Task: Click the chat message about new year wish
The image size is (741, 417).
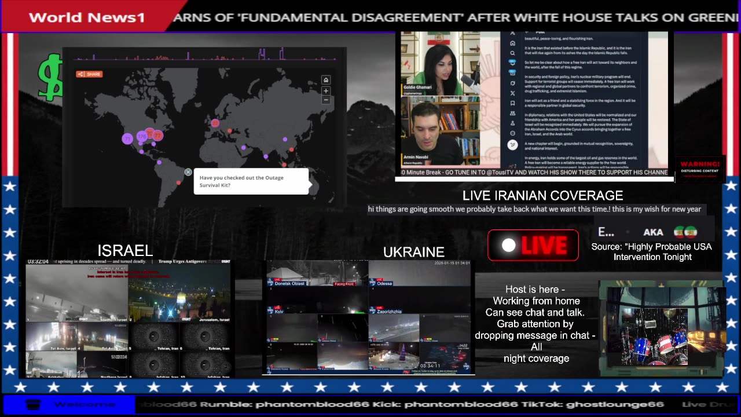Action: (x=534, y=209)
